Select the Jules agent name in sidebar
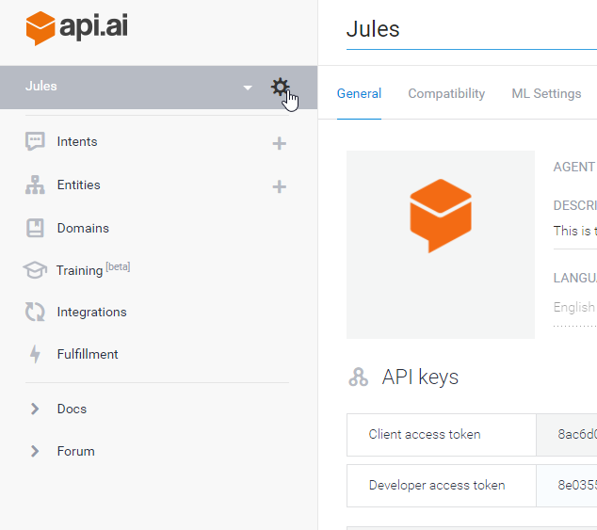This screenshot has width=597, height=530. tap(41, 86)
